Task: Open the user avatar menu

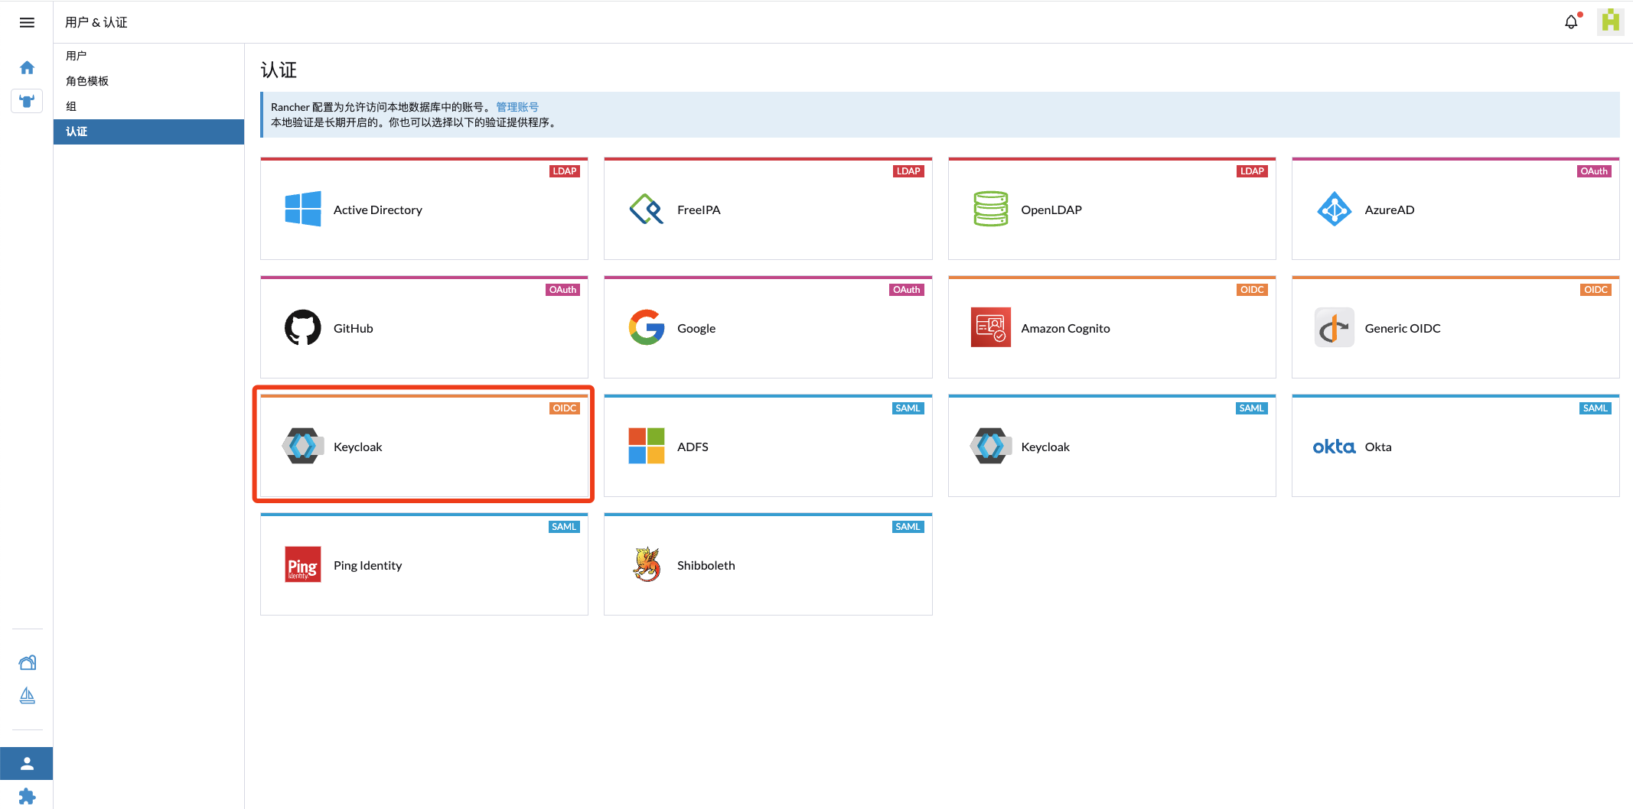Action: click(1610, 21)
